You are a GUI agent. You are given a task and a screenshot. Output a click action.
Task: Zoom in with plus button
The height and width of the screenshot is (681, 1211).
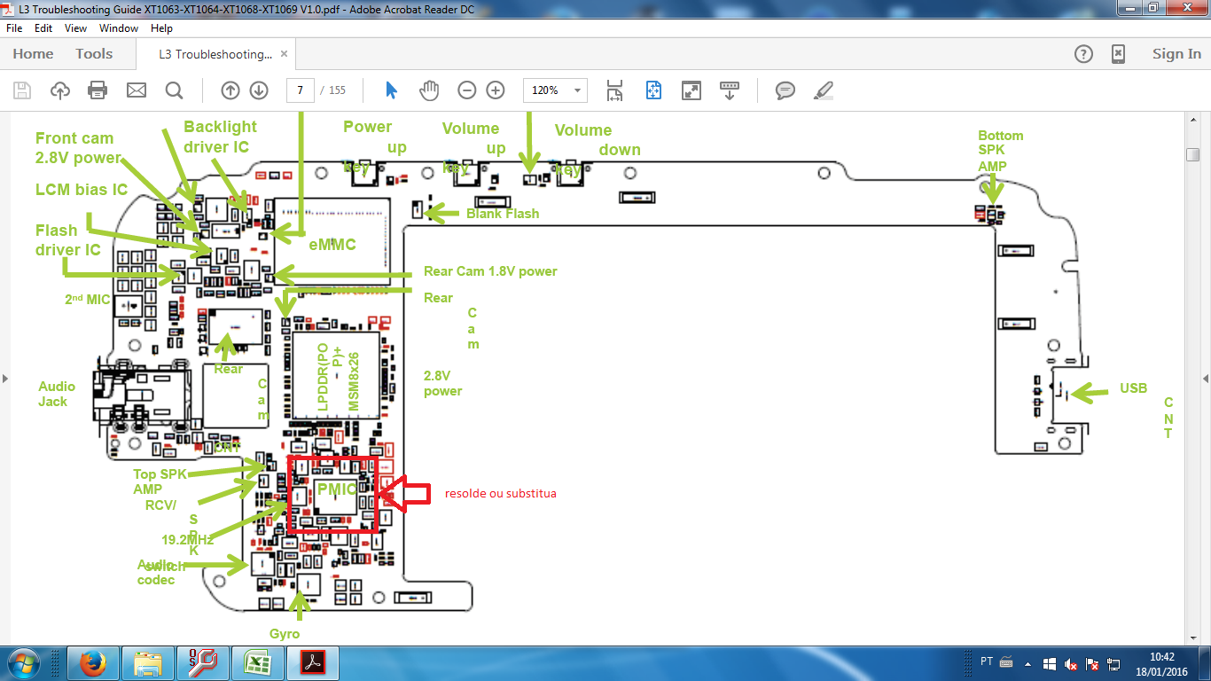pyautogui.click(x=496, y=90)
